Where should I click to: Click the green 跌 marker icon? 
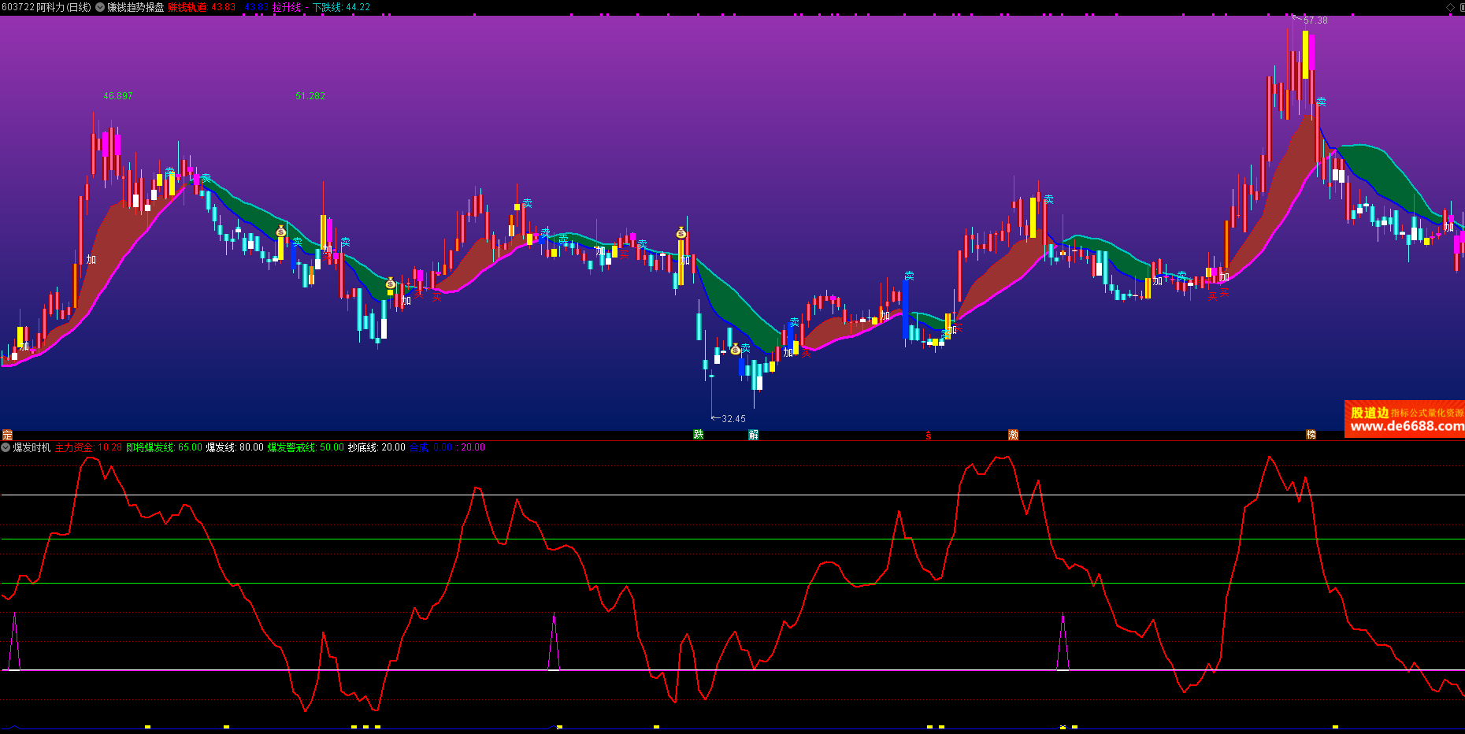(698, 435)
